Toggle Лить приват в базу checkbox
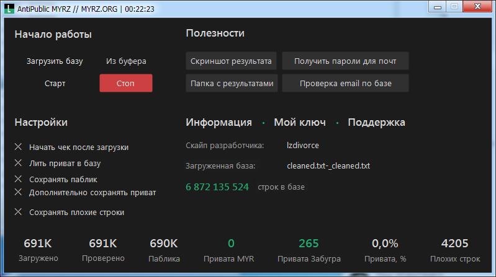The height and width of the screenshot is (277, 496). click(x=19, y=162)
